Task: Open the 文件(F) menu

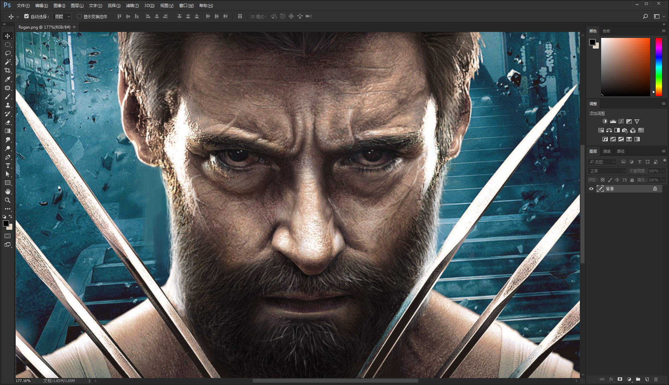Action: coord(23,6)
